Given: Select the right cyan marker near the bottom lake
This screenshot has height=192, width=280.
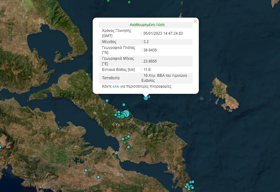Looking at the screenshot, I should [x=98, y=177].
